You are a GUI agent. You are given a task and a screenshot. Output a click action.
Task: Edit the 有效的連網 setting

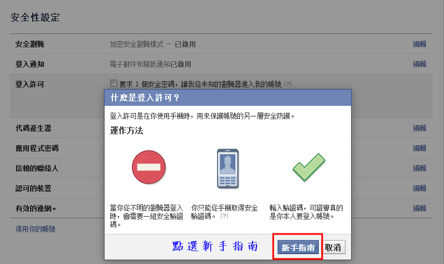tap(420, 208)
